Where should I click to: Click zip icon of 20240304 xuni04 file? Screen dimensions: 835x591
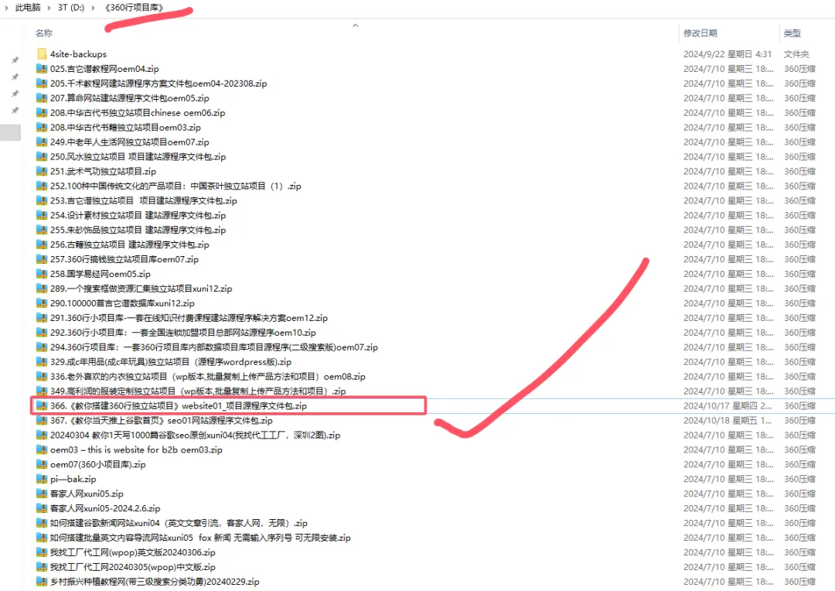pos(42,435)
